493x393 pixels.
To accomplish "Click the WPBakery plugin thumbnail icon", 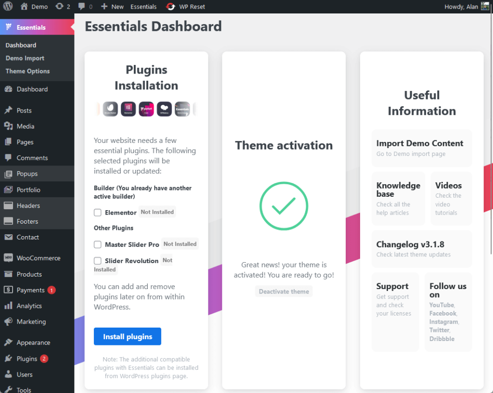I will (x=165, y=109).
